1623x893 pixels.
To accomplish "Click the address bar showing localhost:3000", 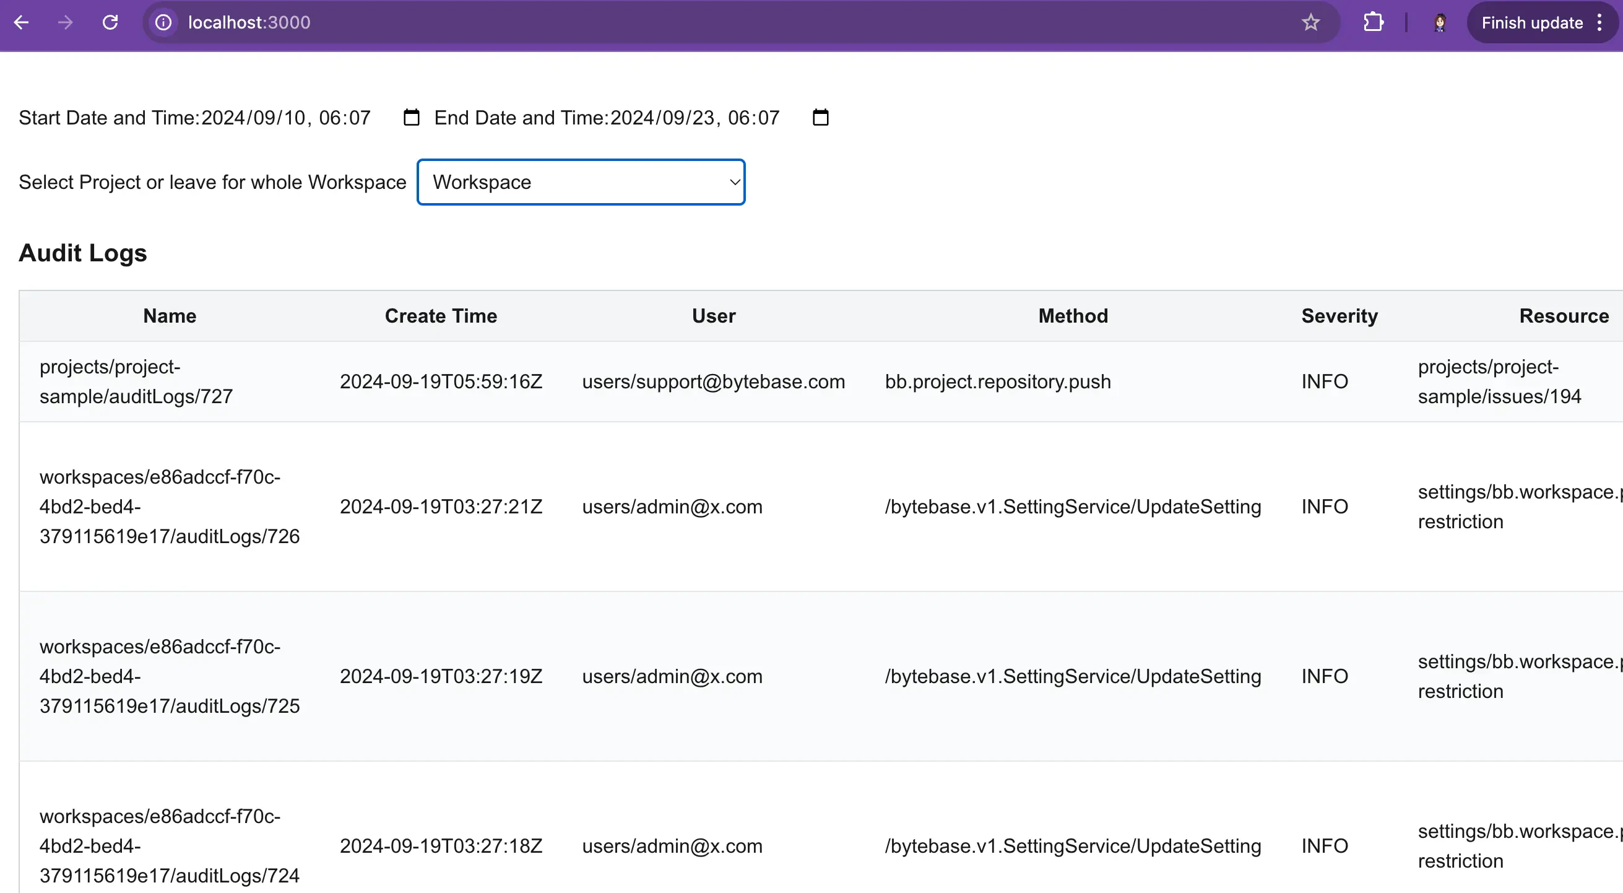I will tap(249, 22).
